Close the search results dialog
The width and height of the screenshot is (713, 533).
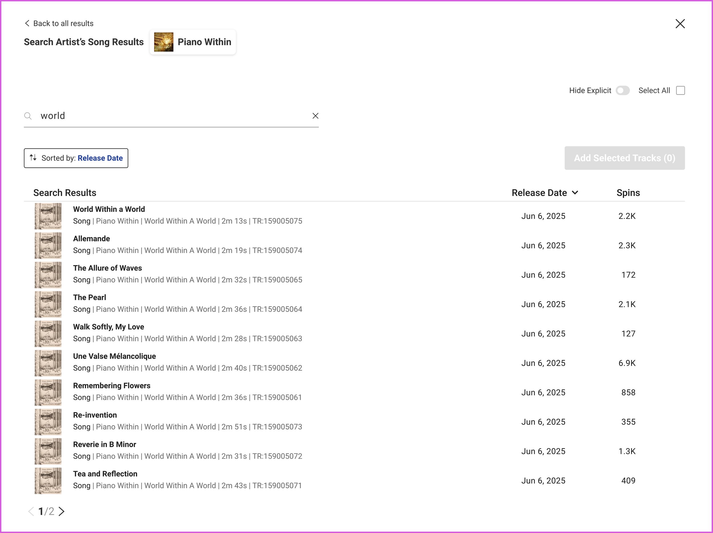680,23
